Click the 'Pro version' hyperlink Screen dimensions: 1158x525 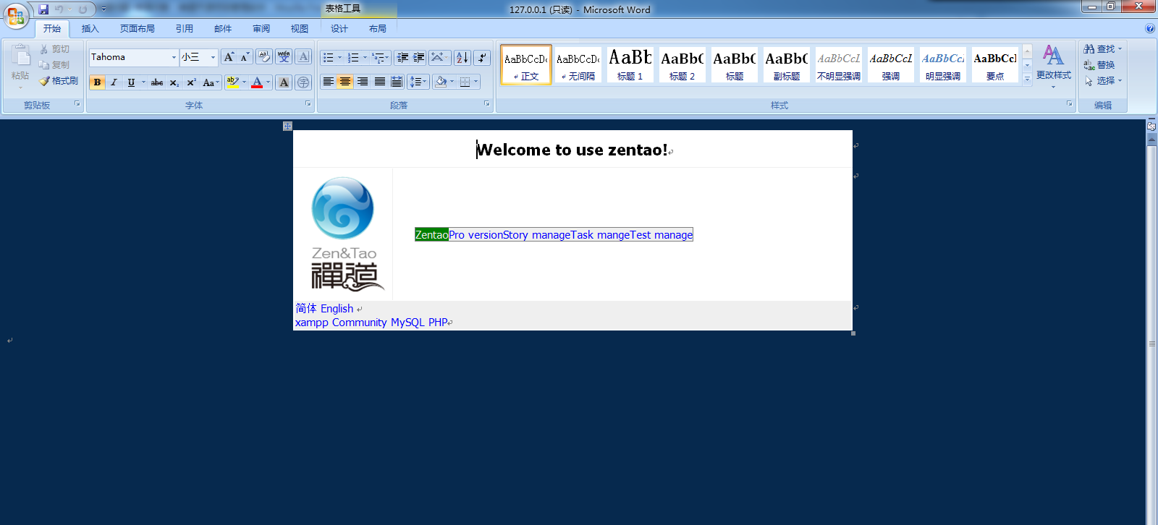click(476, 235)
